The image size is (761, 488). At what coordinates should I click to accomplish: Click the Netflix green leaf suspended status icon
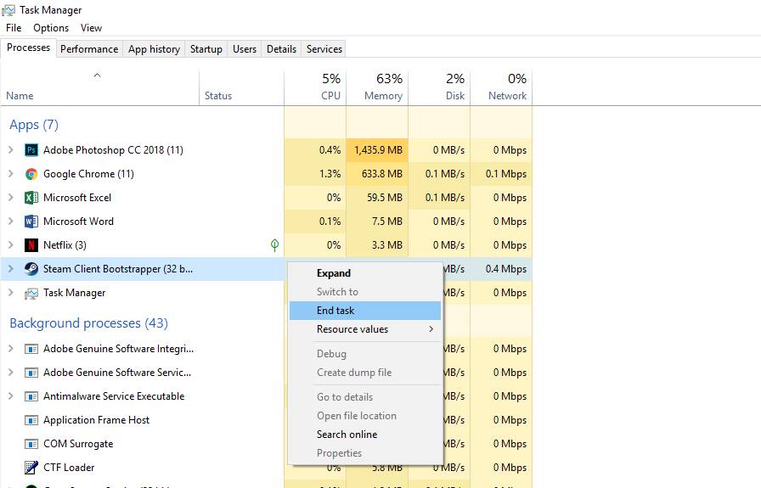(274, 245)
